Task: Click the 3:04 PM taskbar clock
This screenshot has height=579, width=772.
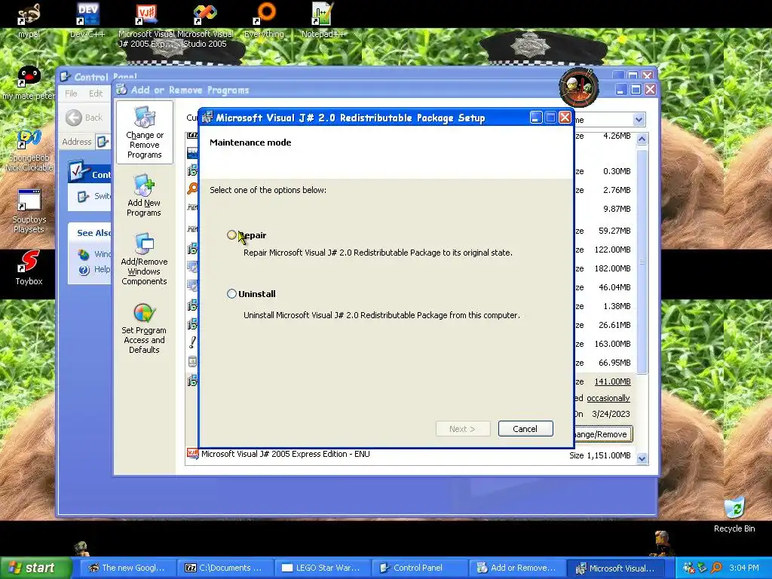Action: [744, 568]
